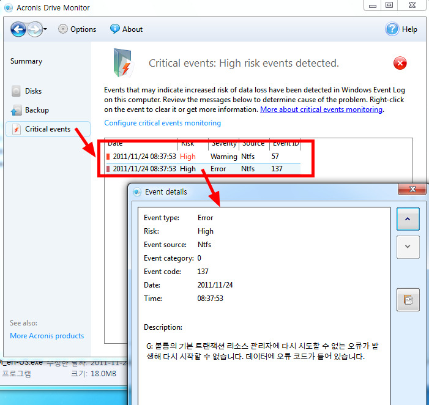Select Critical events in sidebar
429x405 pixels.
coord(47,129)
